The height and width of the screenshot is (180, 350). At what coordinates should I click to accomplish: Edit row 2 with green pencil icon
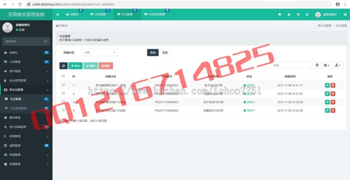coord(327,94)
